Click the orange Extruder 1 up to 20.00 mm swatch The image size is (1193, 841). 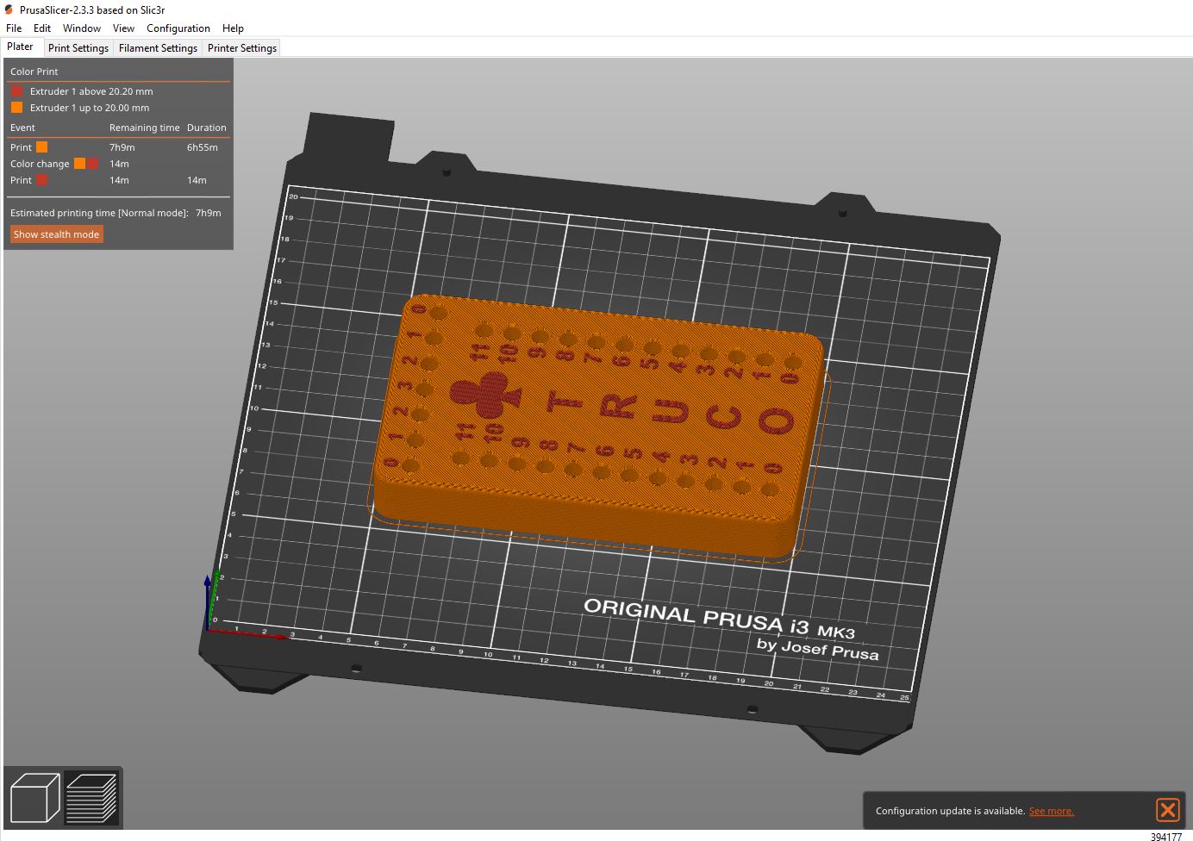click(16, 107)
